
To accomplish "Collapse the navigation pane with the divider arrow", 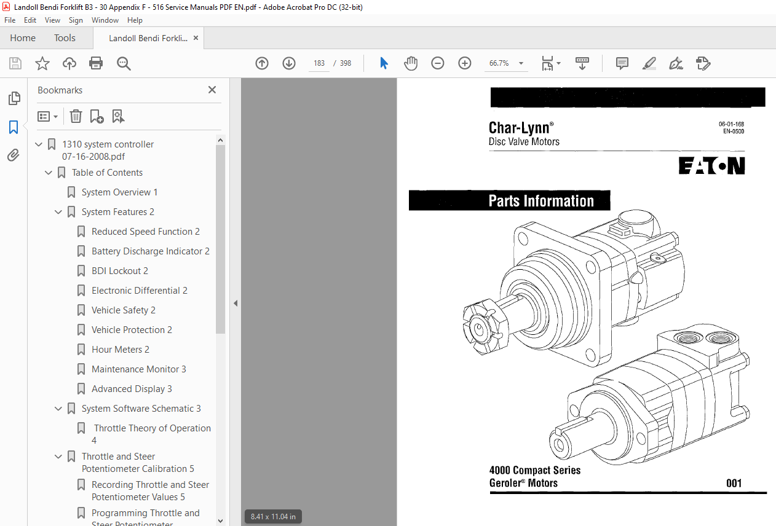I will tap(235, 303).
